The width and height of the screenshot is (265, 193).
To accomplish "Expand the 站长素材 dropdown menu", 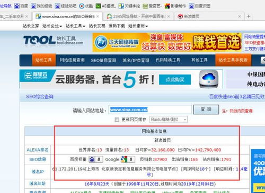I will tap(138, 26).
